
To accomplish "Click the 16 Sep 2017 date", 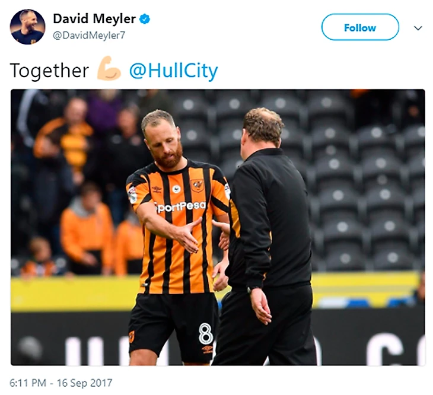I will [x=84, y=383].
